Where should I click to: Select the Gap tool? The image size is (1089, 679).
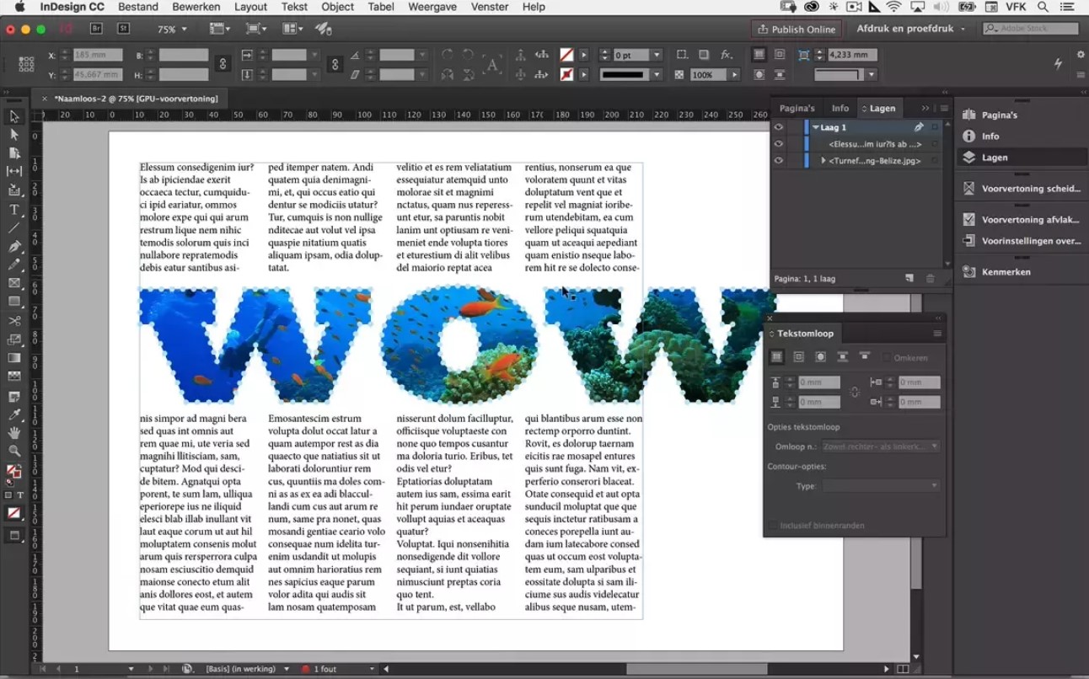[14, 172]
